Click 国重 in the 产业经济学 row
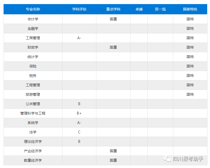 (113, 151)
